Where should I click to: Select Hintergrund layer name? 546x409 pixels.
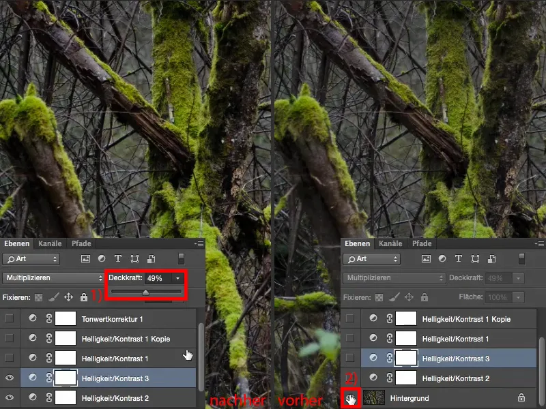coord(409,398)
